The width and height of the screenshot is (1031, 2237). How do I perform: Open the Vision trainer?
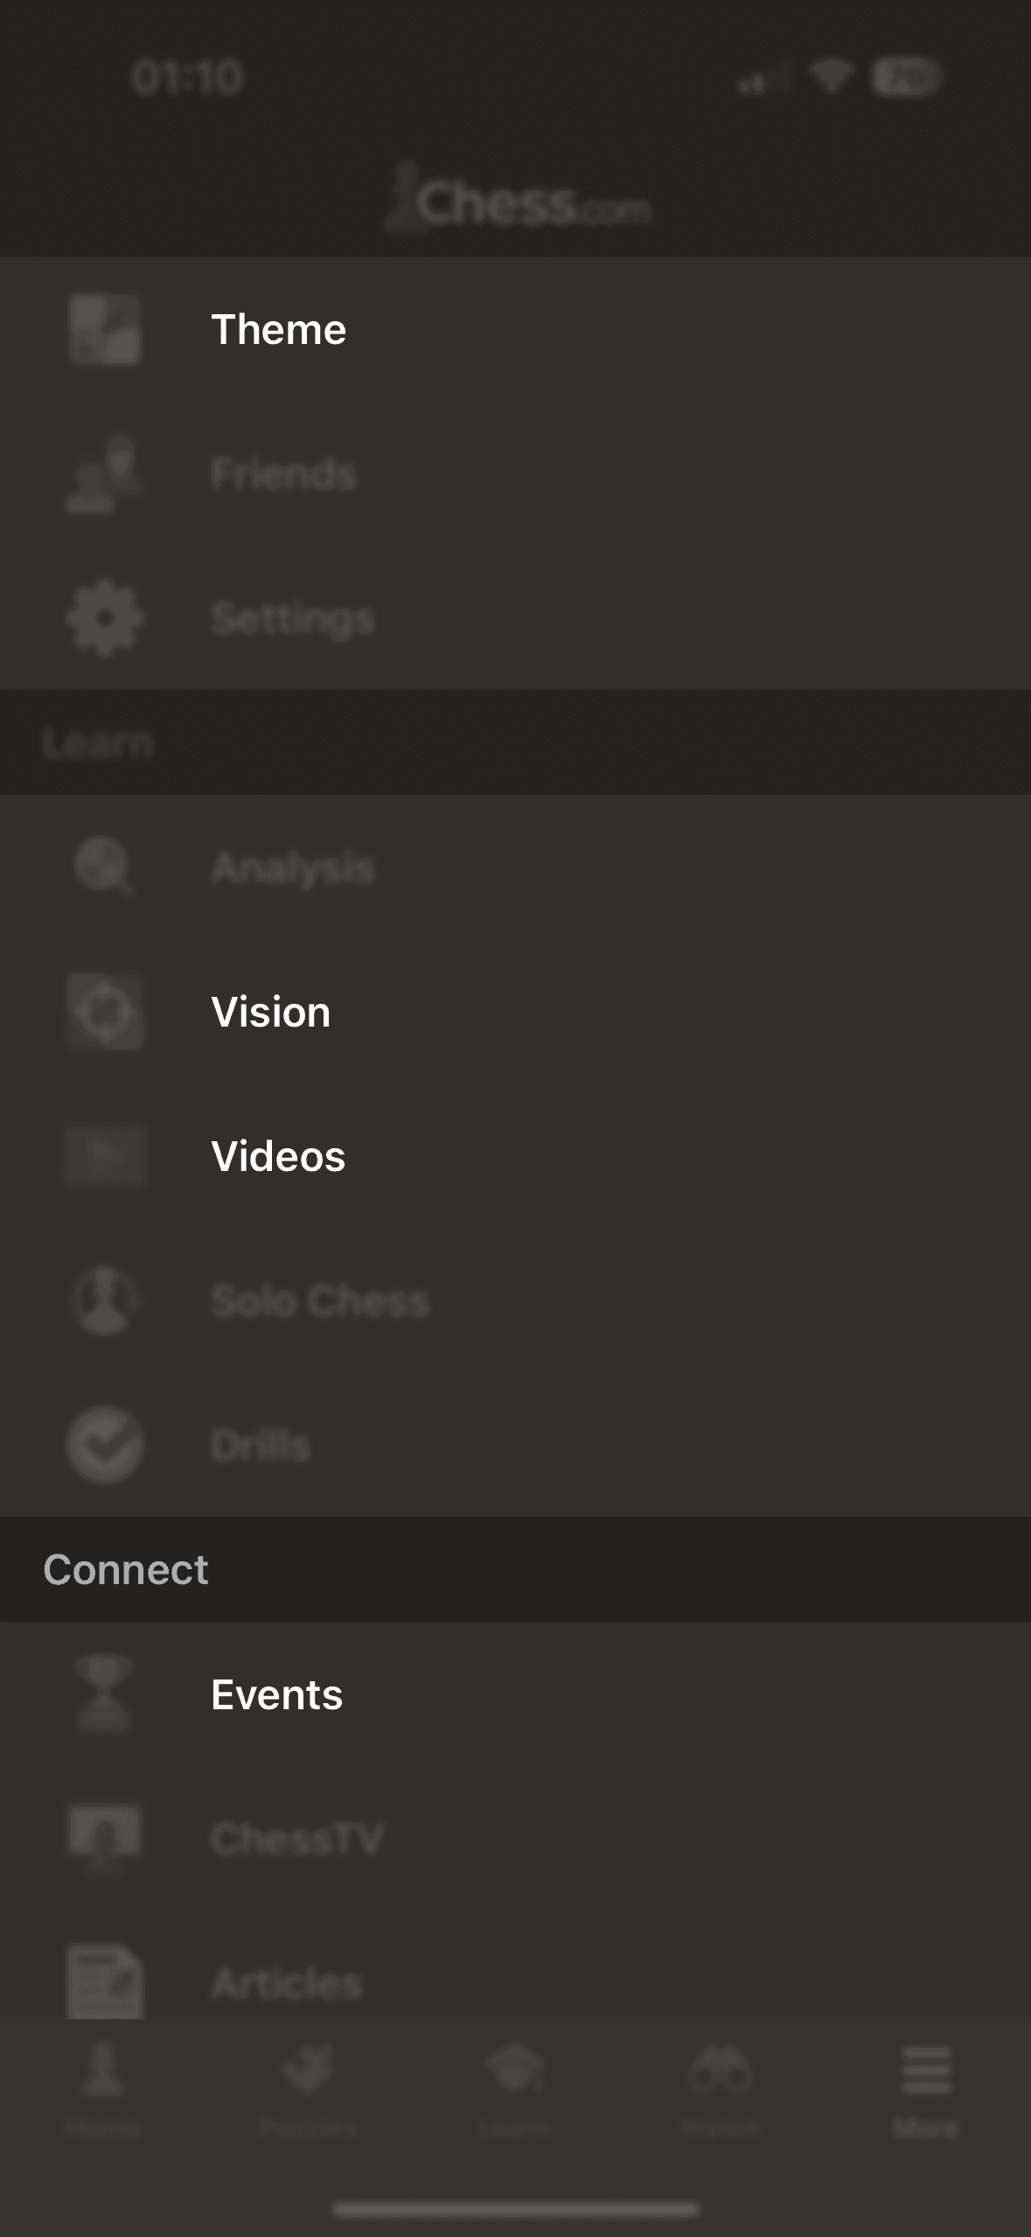tap(515, 1012)
